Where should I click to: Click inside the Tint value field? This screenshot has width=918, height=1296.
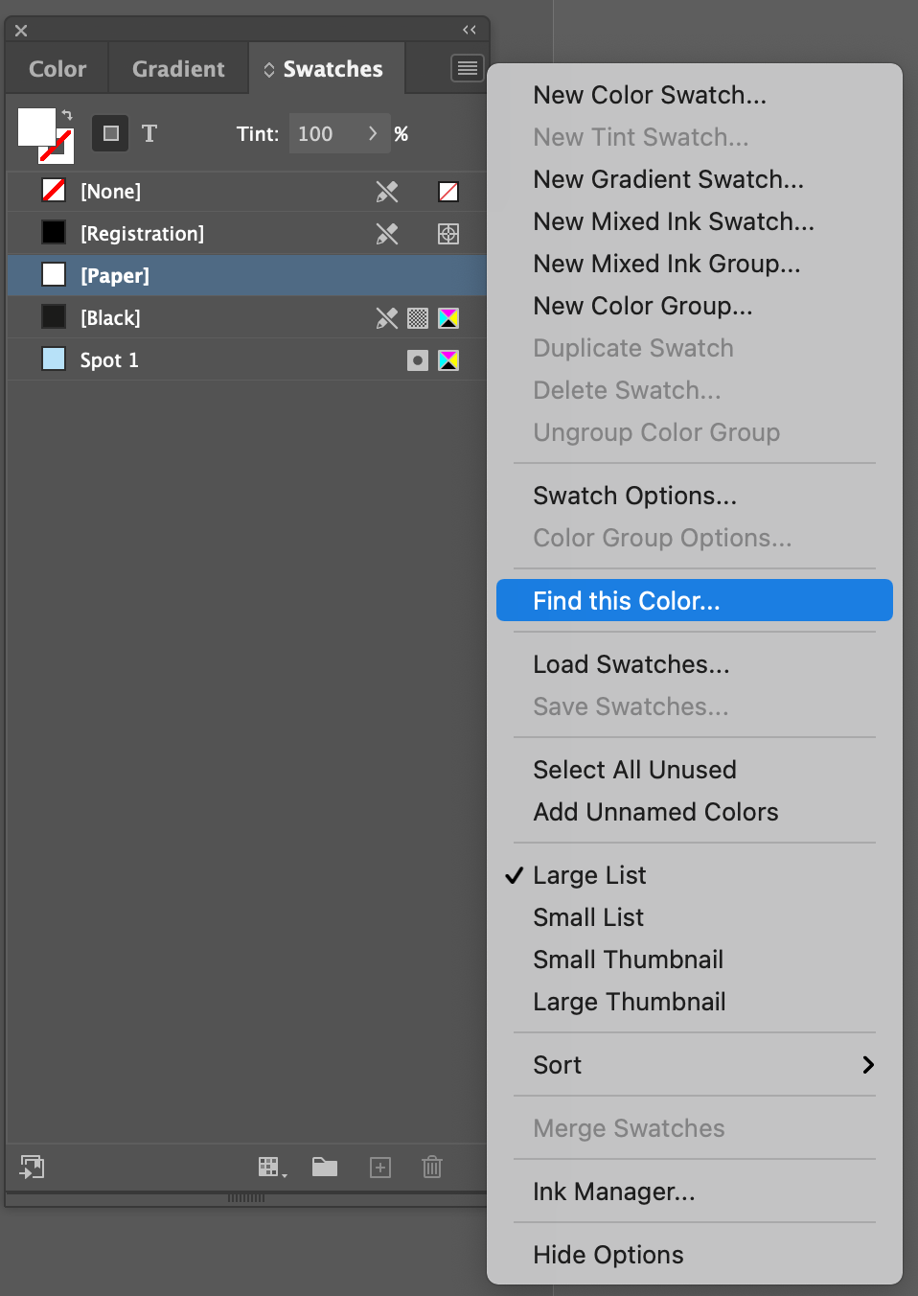point(316,133)
